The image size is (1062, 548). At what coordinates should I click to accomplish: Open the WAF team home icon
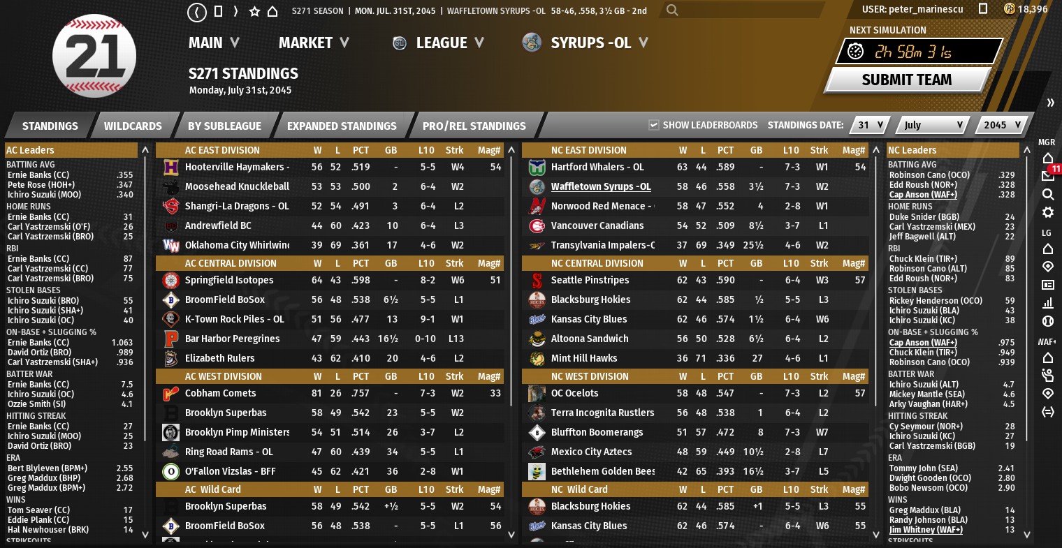[x=1047, y=358]
